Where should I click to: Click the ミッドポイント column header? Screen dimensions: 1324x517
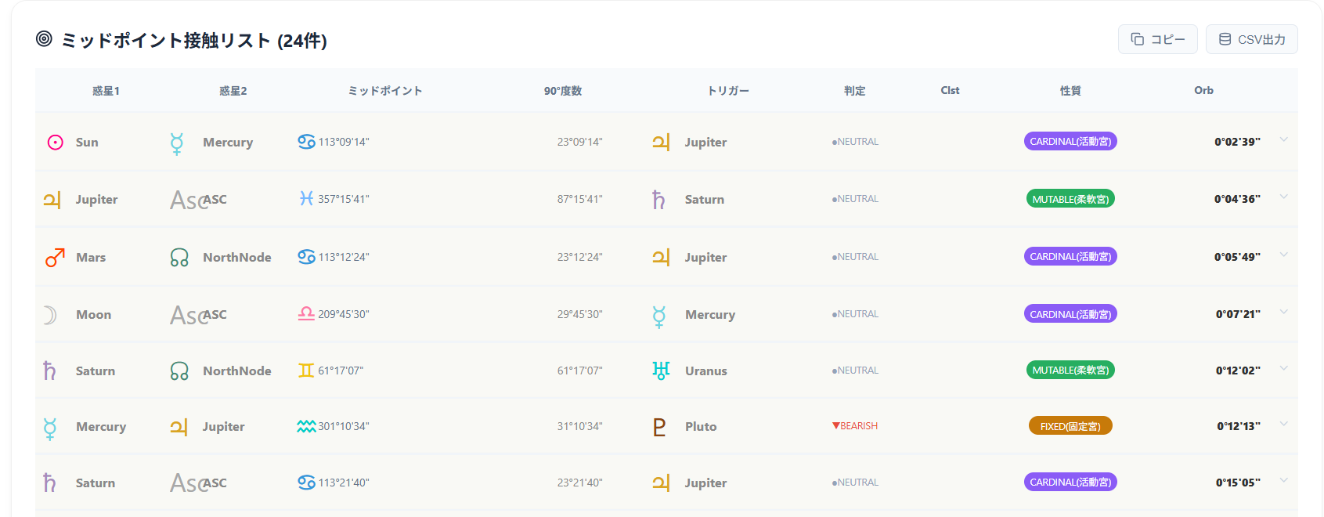[x=385, y=91]
